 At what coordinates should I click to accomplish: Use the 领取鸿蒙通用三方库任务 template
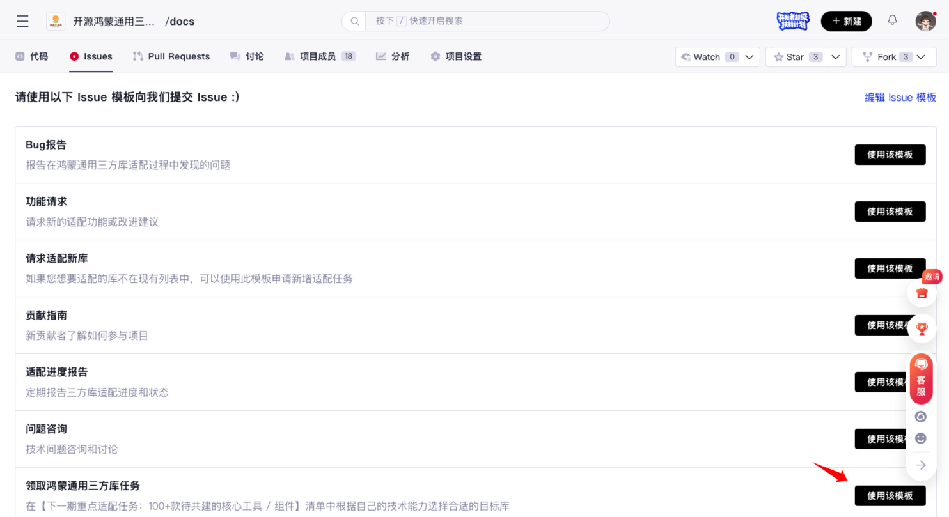pyautogui.click(x=890, y=496)
